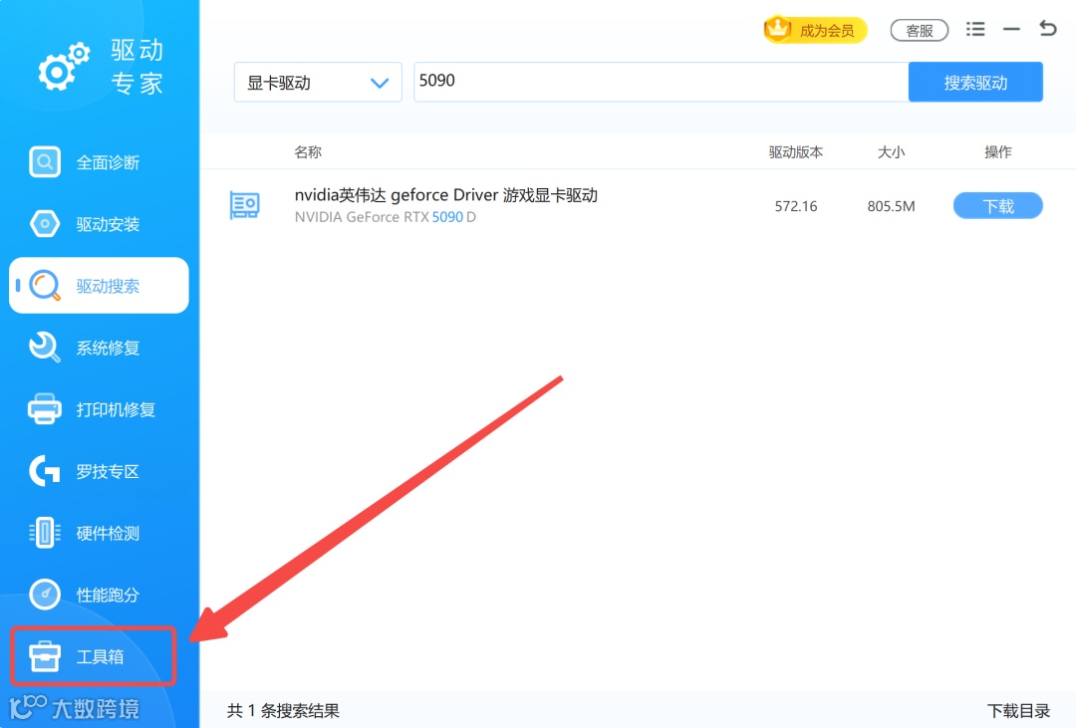The image size is (1076, 728).
Task: Open 性能跑分 menu label
Action: 108,595
